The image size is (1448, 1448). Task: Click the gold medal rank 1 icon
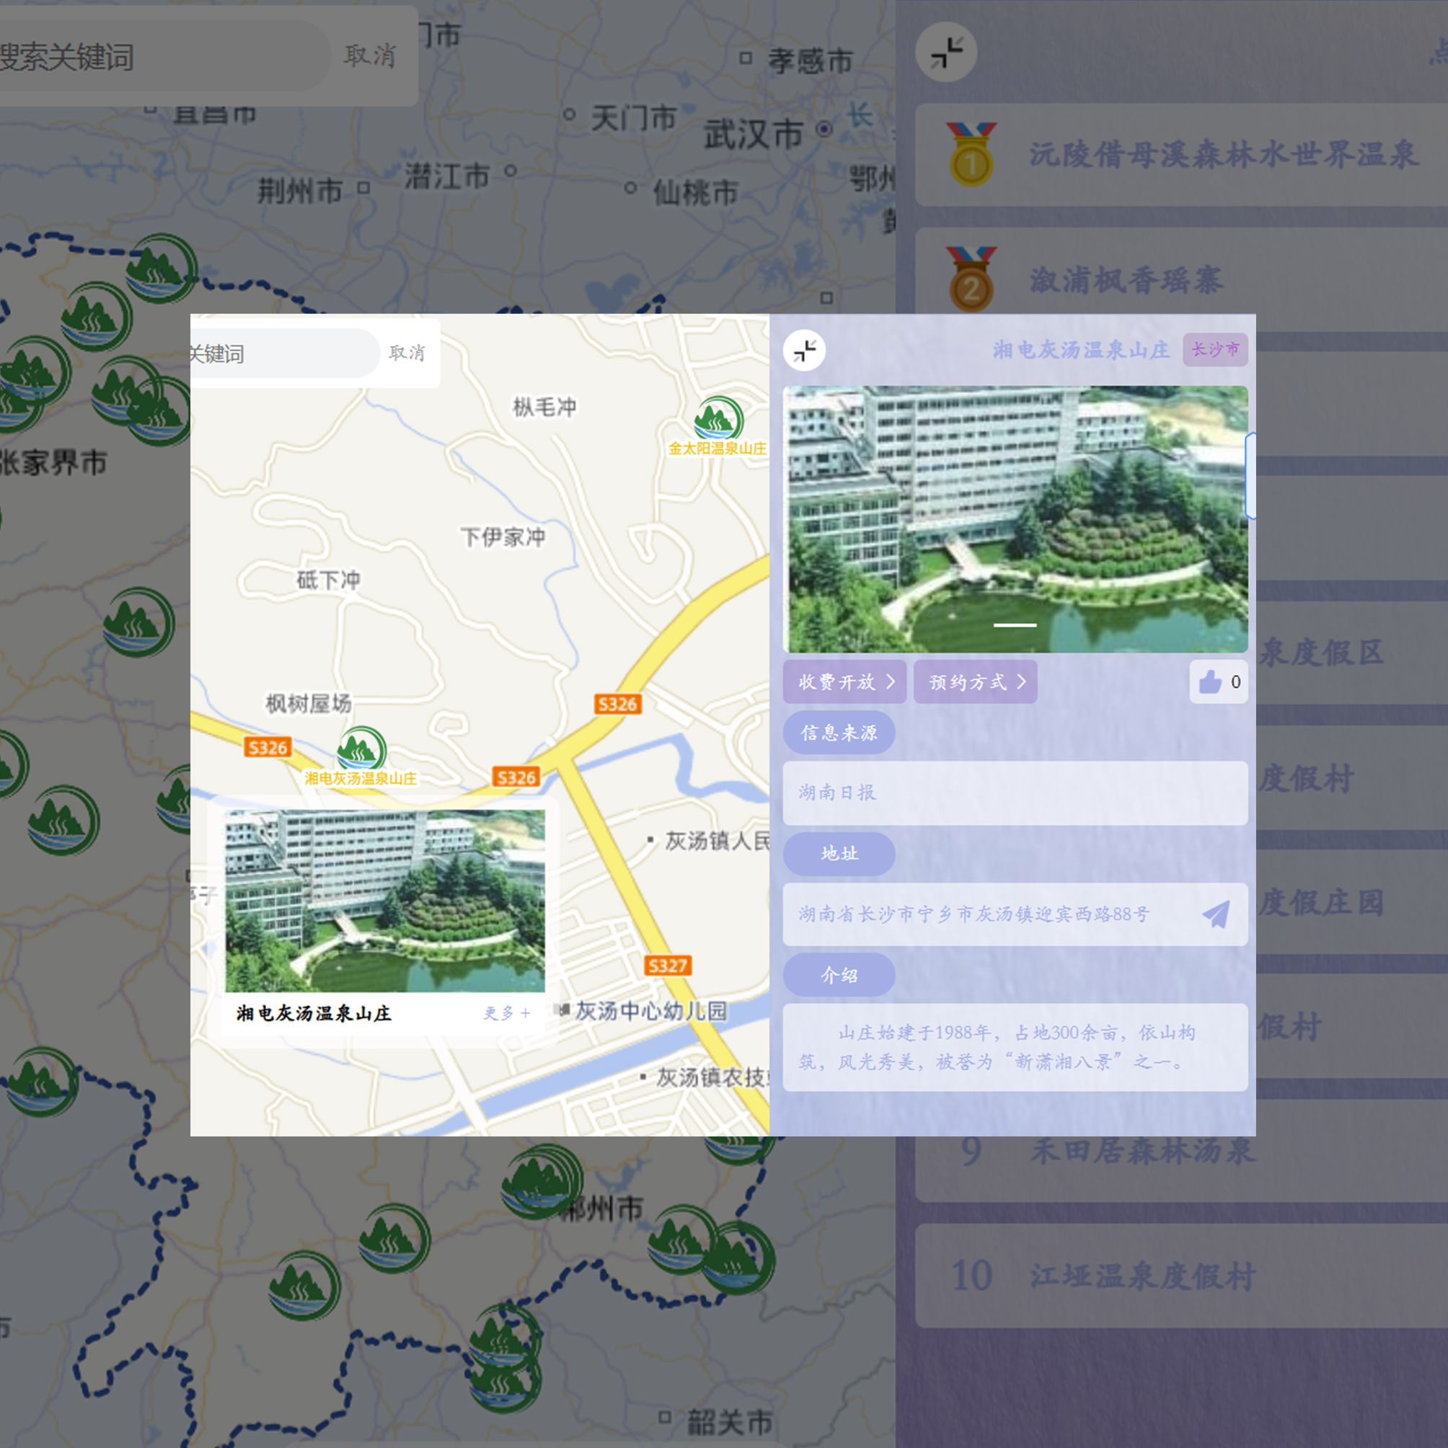pyautogui.click(x=971, y=154)
